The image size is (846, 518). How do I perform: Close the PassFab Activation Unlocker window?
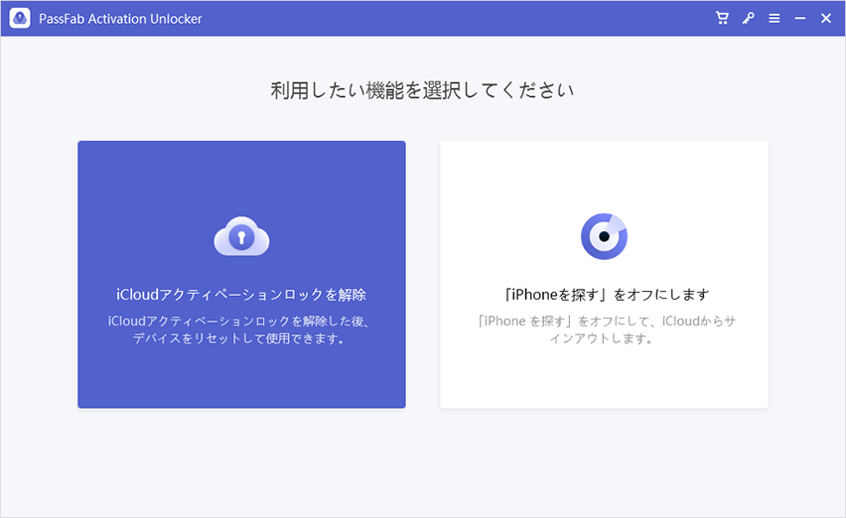coord(826,18)
